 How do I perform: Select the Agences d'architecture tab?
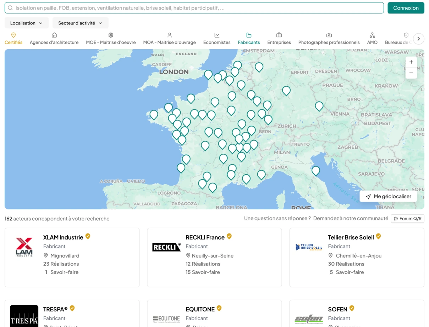point(54,39)
